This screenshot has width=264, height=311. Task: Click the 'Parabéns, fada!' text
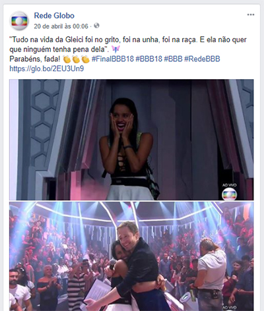35,59
